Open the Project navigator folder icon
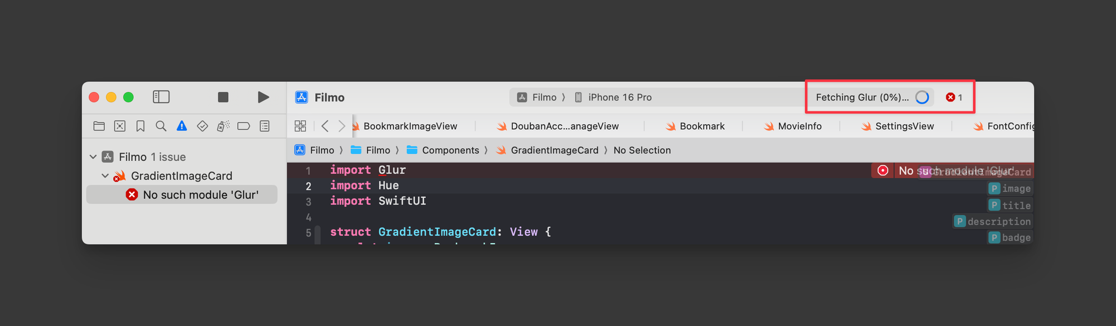Screen dimensions: 1116x326 point(99,126)
